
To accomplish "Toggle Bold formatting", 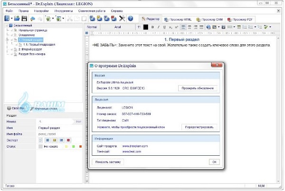I will 152,27.
